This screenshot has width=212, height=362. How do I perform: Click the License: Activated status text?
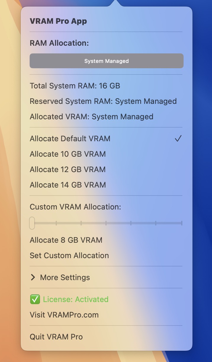pos(76,299)
